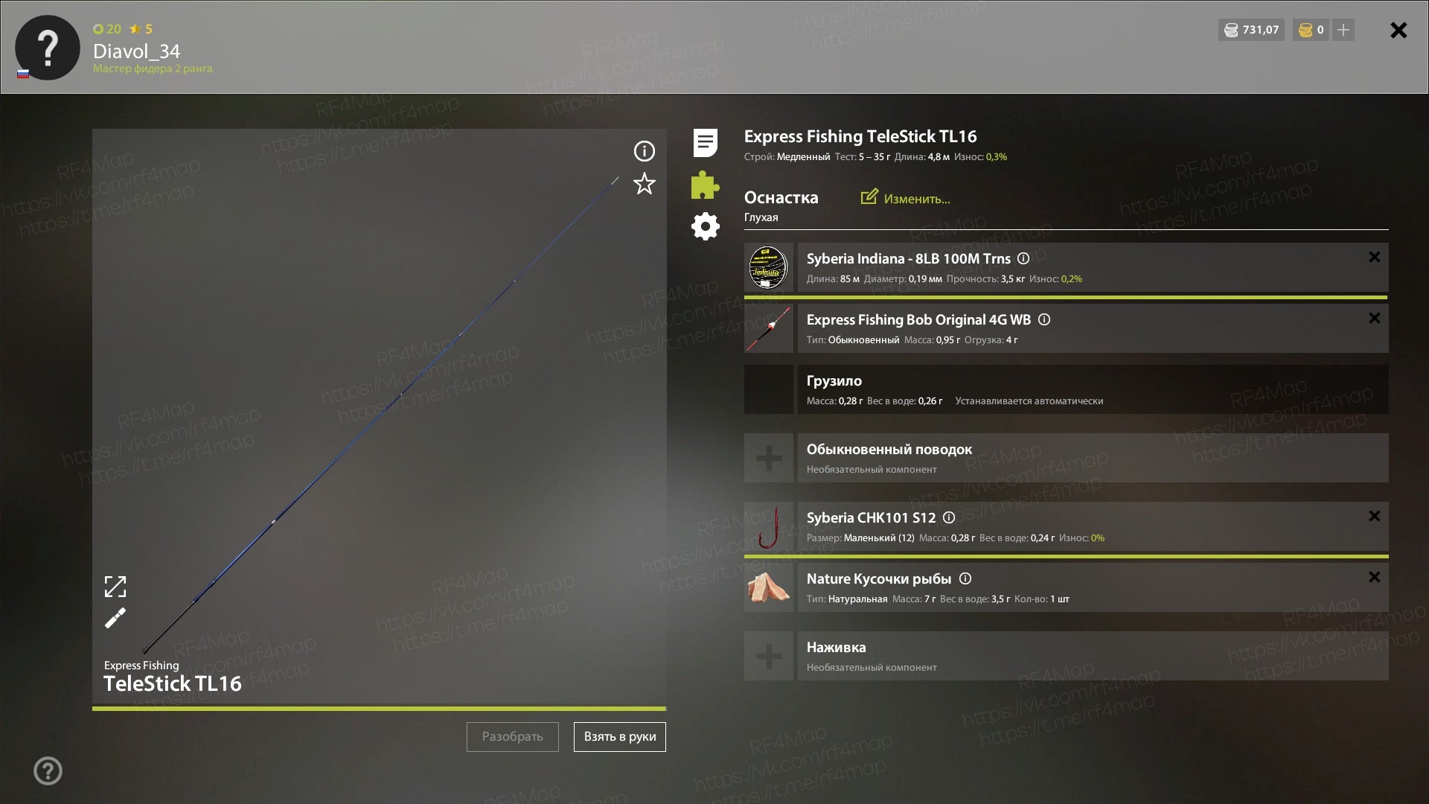
Task: Remove Syberia Indiana line from rig
Action: pyautogui.click(x=1374, y=257)
